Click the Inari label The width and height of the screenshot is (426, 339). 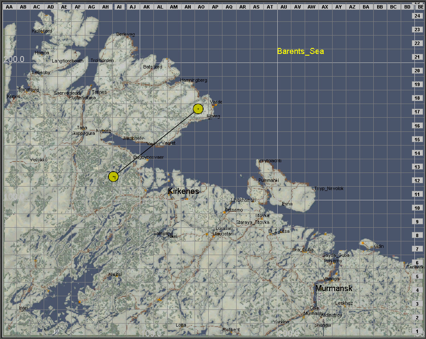[x=24, y=308]
